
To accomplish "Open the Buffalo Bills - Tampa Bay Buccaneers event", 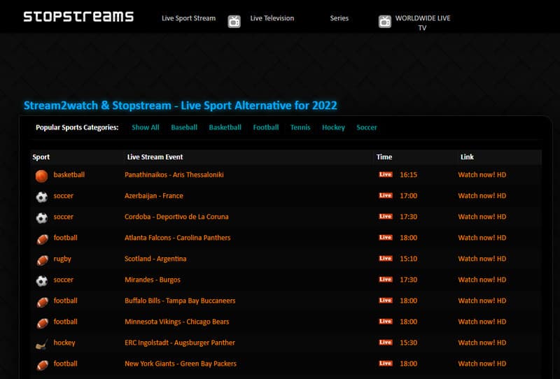I will point(180,301).
